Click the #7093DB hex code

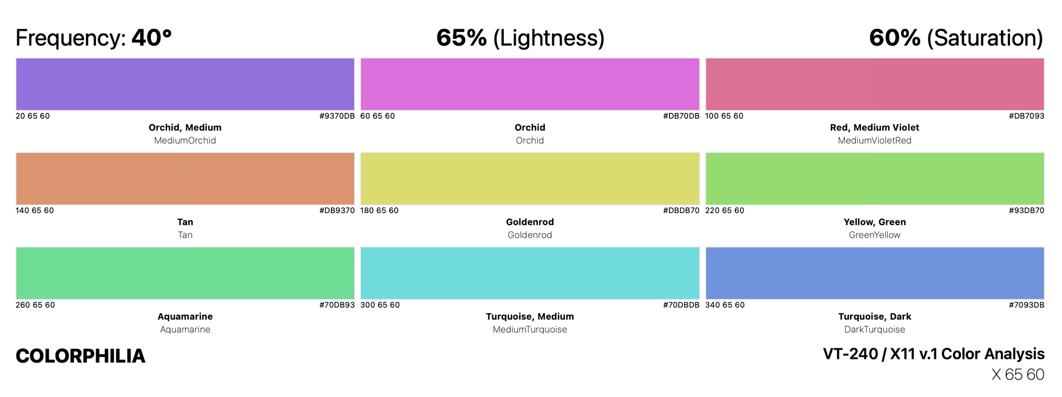1026,305
